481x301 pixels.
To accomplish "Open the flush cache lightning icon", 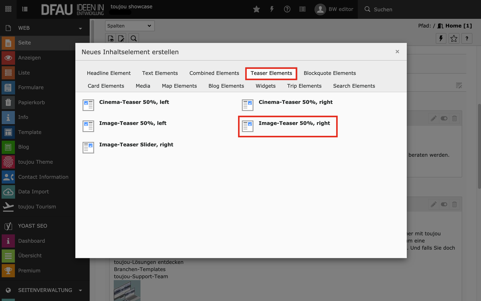I will [x=272, y=9].
